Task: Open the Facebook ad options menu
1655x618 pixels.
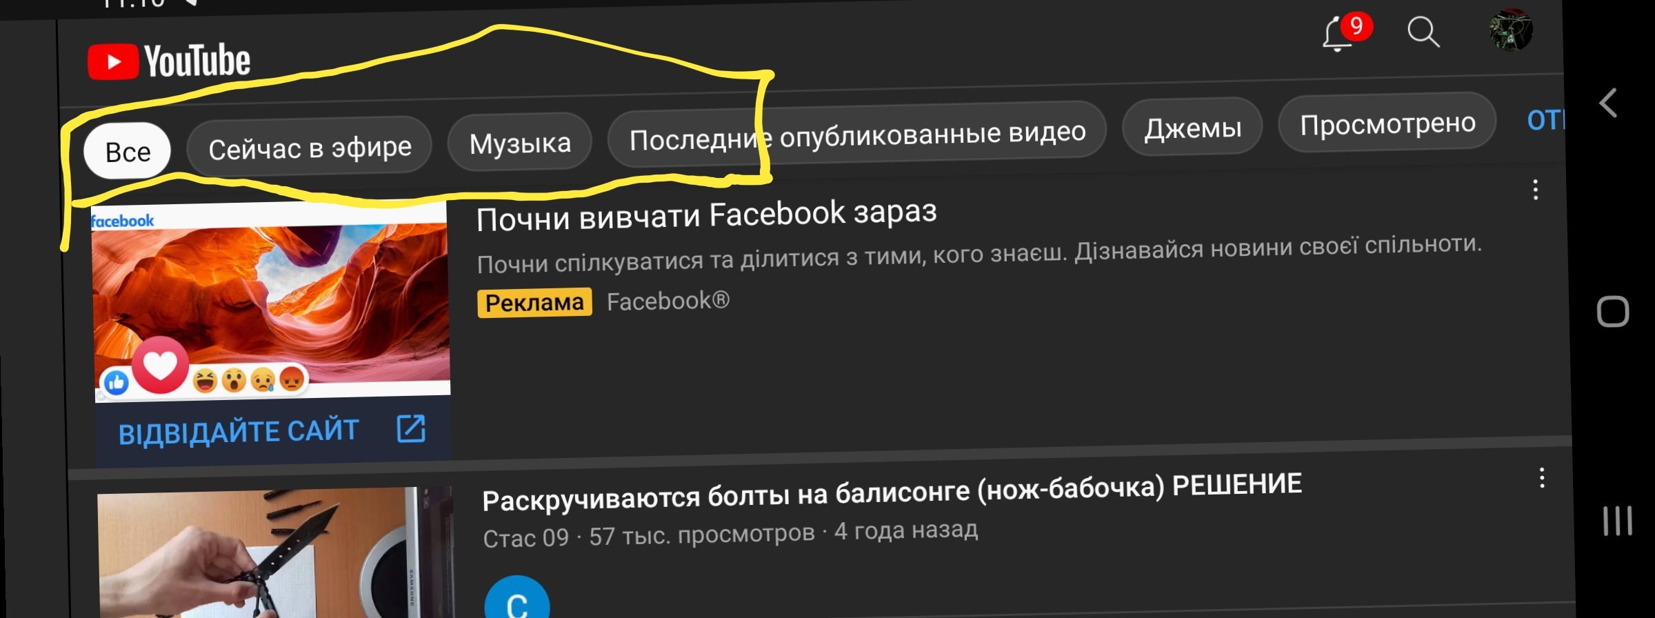Action: point(1536,190)
